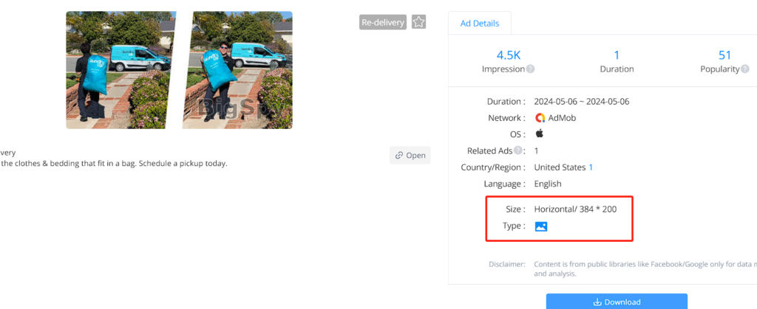Screen dimensions: 757x309
Task: Click the AdMob network icon
Action: (540, 117)
